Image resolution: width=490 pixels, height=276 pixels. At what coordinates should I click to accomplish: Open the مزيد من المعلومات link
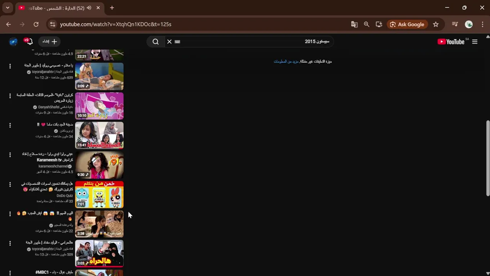(x=286, y=61)
